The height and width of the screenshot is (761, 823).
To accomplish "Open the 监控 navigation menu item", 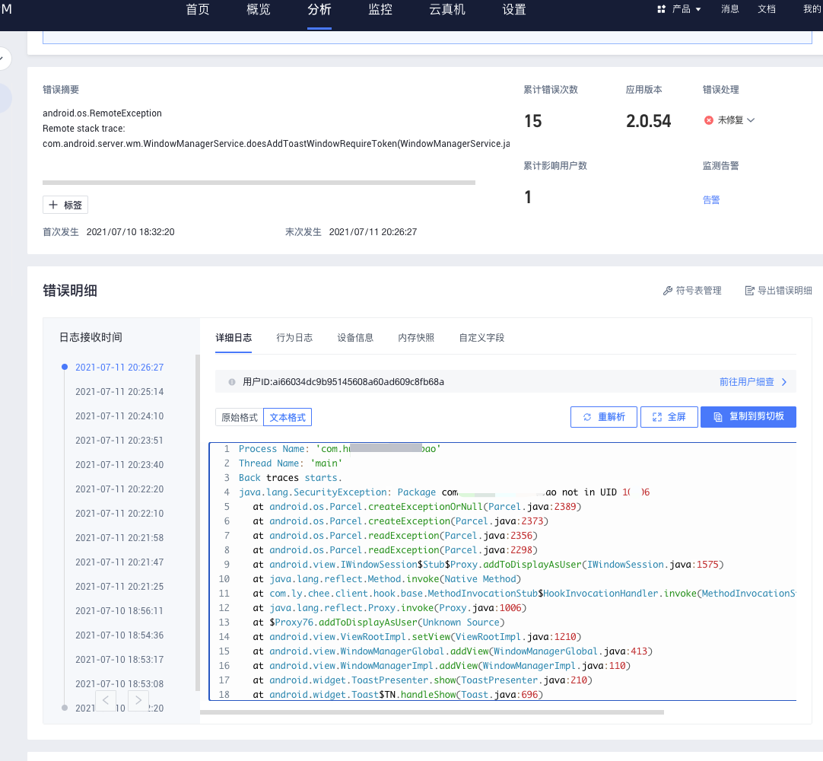I will point(380,10).
